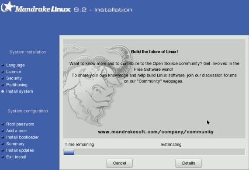The image size is (249, 170).
Task: Select the Install bootloader step
Action: 22,137
